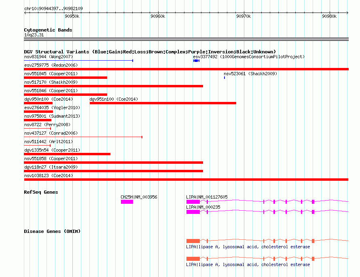The height and width of the screenshot is (277, 360).
Task: Click the 90960k ruler tick label
Action: pos(158,16)
